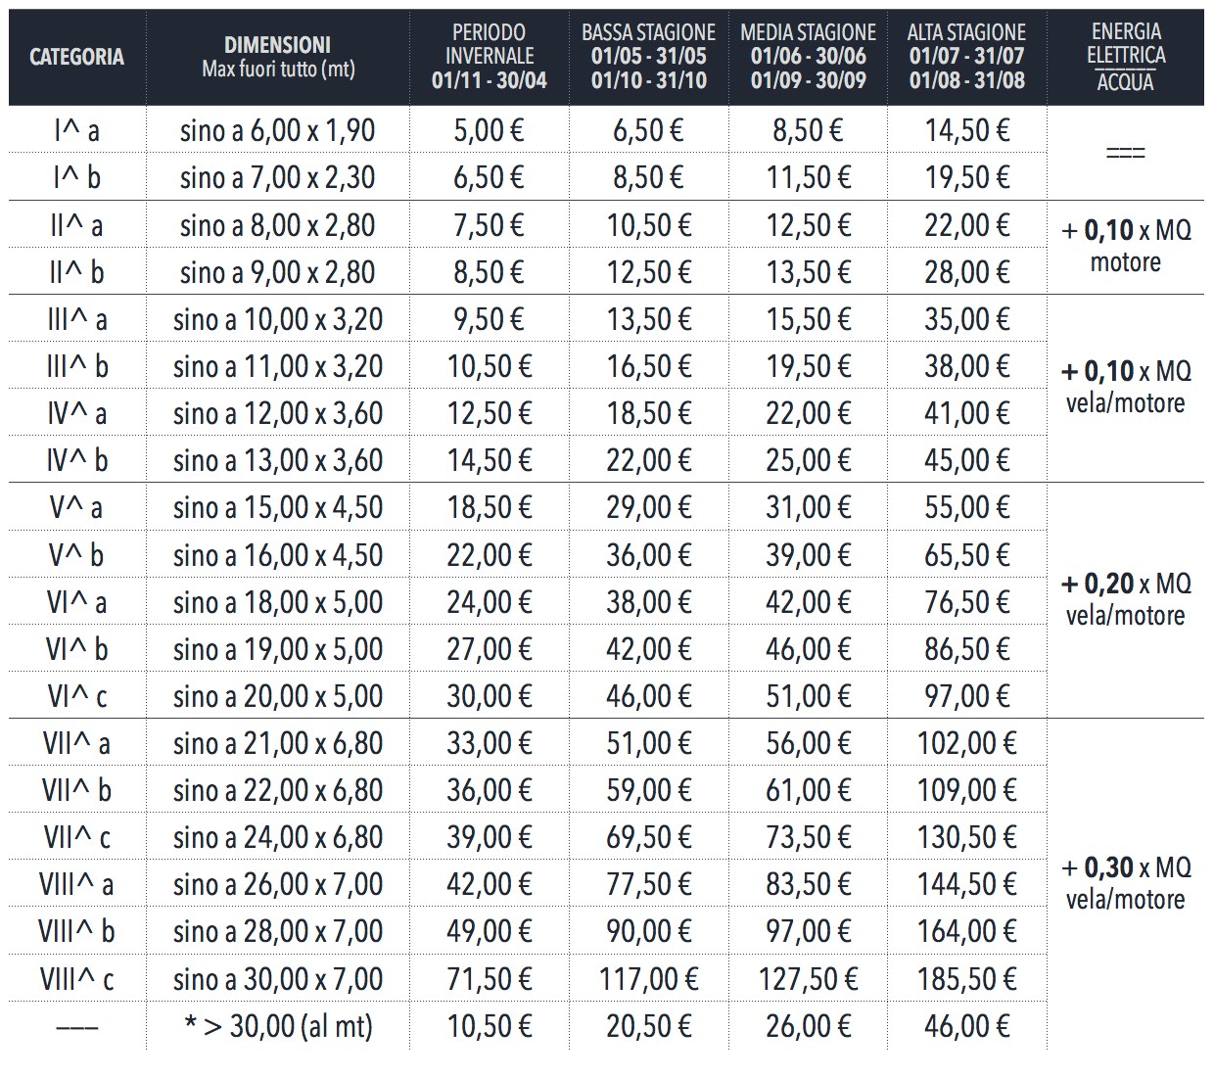Select category I^ a cell
The image size is (1214, 1077).
pos(76,130)
